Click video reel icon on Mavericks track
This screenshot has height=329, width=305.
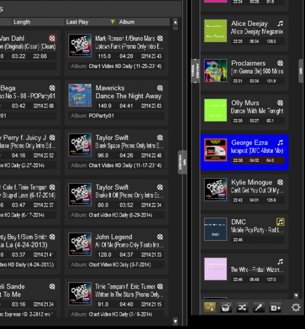pyautogui.click(x=160, y=88)
